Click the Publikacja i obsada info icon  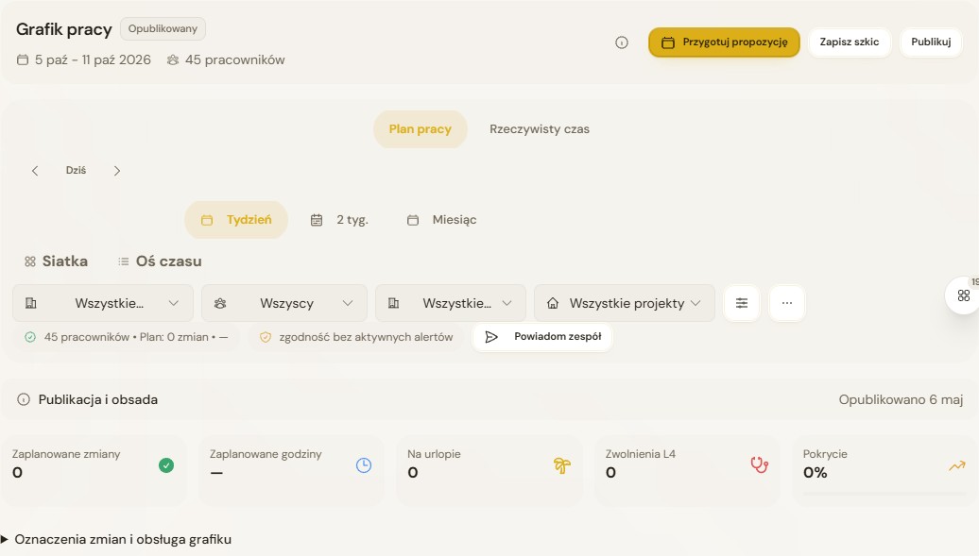pyautogui.click(x=23, y=399)
